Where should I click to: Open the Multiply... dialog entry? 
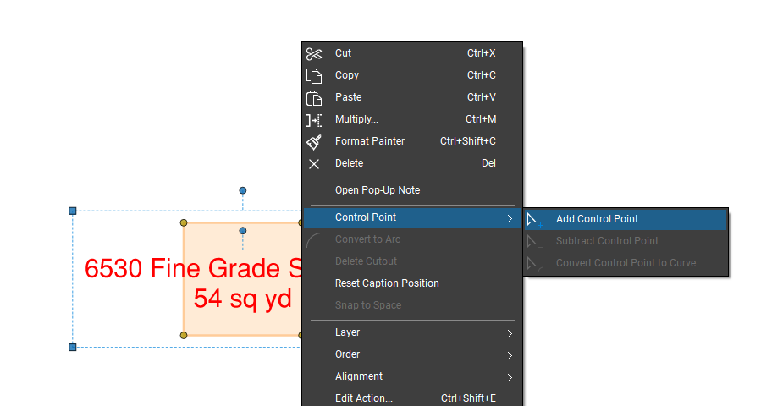[412, 119]
